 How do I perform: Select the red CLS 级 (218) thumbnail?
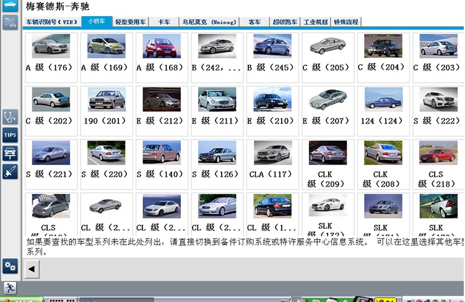(x=438, y=153)
